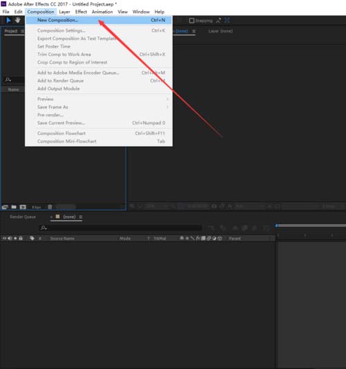Open the Layer menu in menu bar

tap(64, 12)
